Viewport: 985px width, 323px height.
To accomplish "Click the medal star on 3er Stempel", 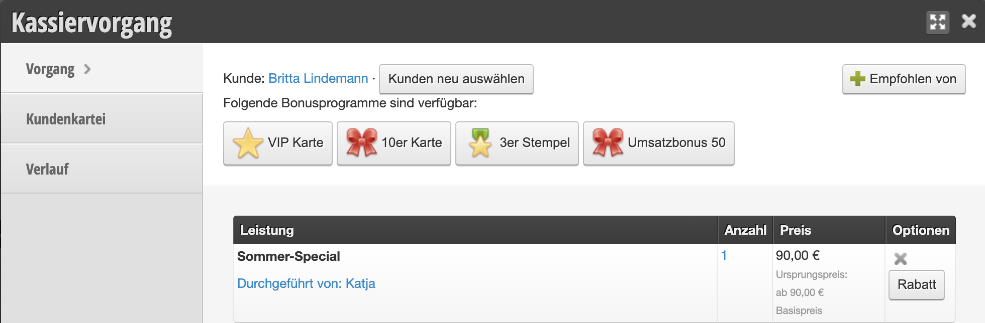I will pos(480,143).
